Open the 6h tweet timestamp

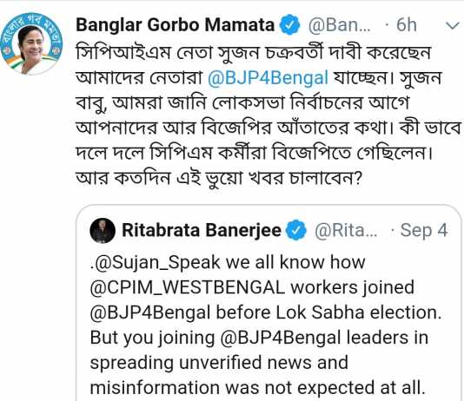407,25
